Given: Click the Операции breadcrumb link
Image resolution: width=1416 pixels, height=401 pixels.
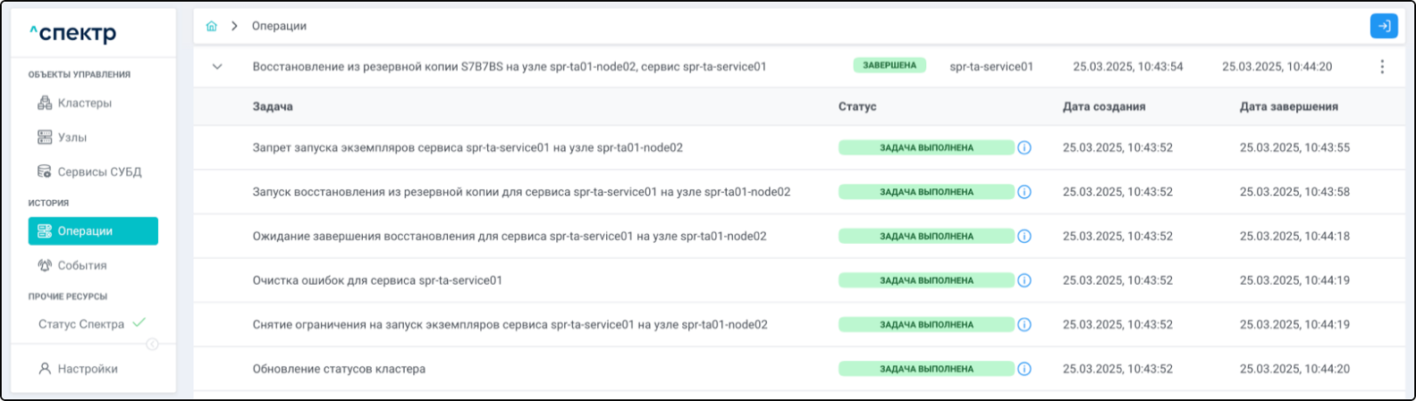Looking at the screenshot, I should [x=279, y=27].
